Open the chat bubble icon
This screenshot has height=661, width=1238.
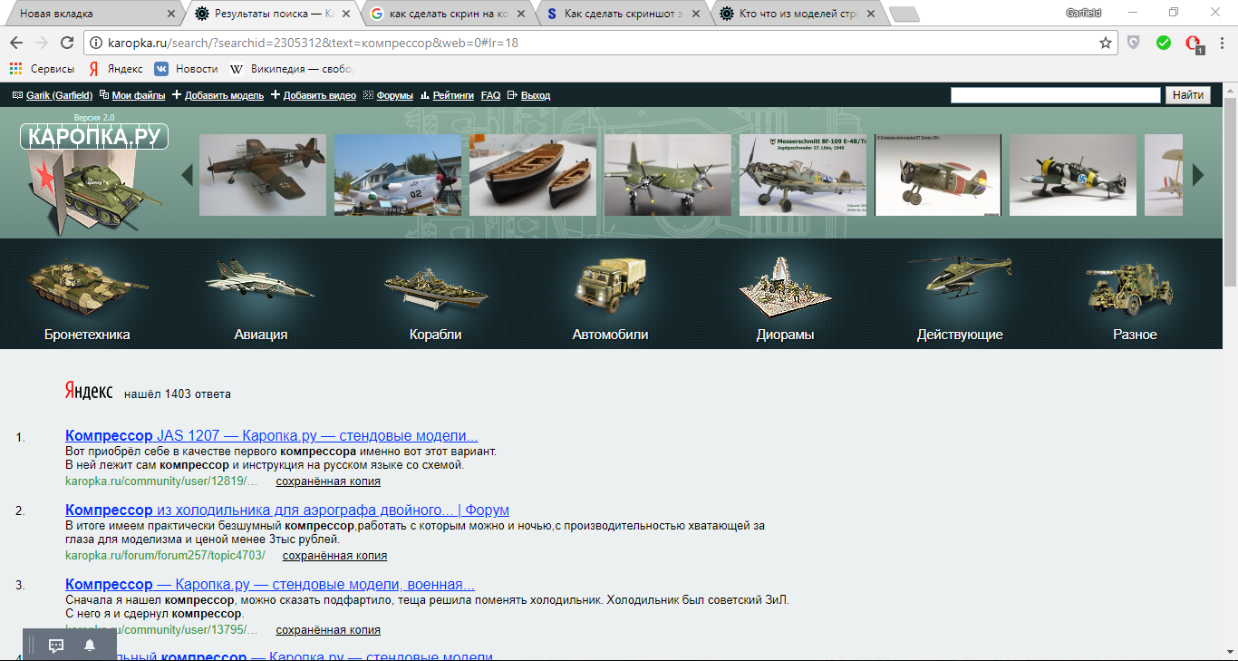(56, 646)
